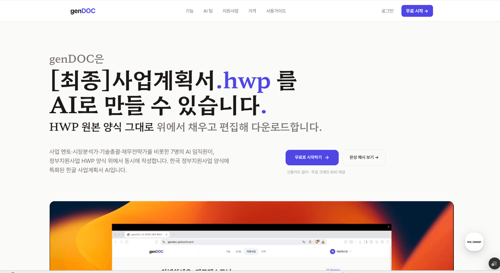The height and width of the screenshot is (273, 500).
Task: Open the WECOMMIT floating widget
Action: point(474,241)
